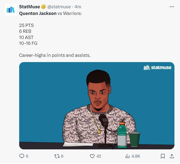
Task: Open the @statmuse handle link
Action: pos(59,7)
